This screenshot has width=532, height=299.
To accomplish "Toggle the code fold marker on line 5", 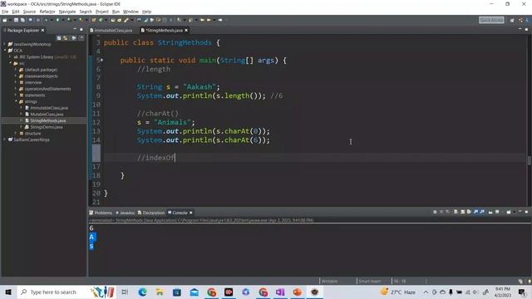I will click(x=101, y=61).
